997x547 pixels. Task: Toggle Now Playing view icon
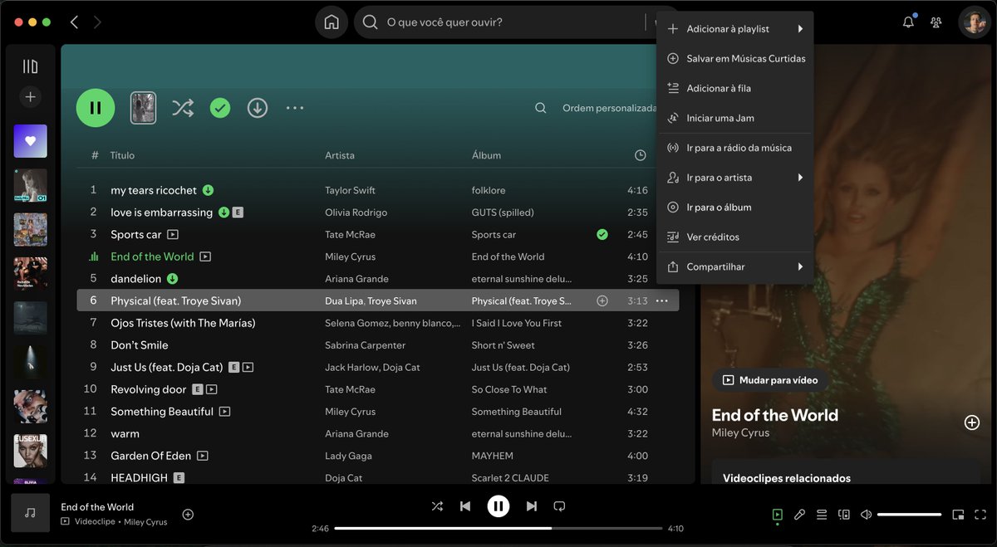(777, 515)
